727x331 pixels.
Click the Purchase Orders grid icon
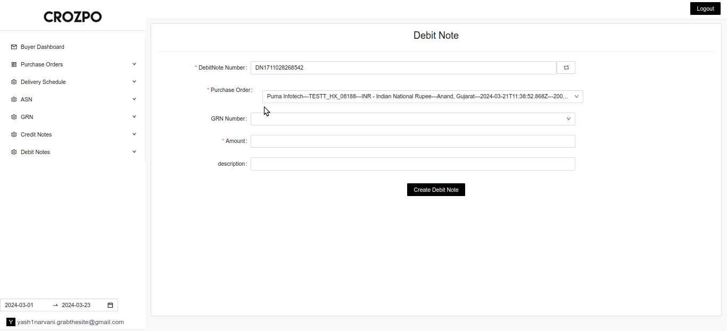(x=14, y=64)
